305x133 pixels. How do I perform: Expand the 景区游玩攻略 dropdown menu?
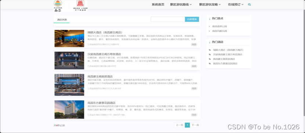coord(210,4)
